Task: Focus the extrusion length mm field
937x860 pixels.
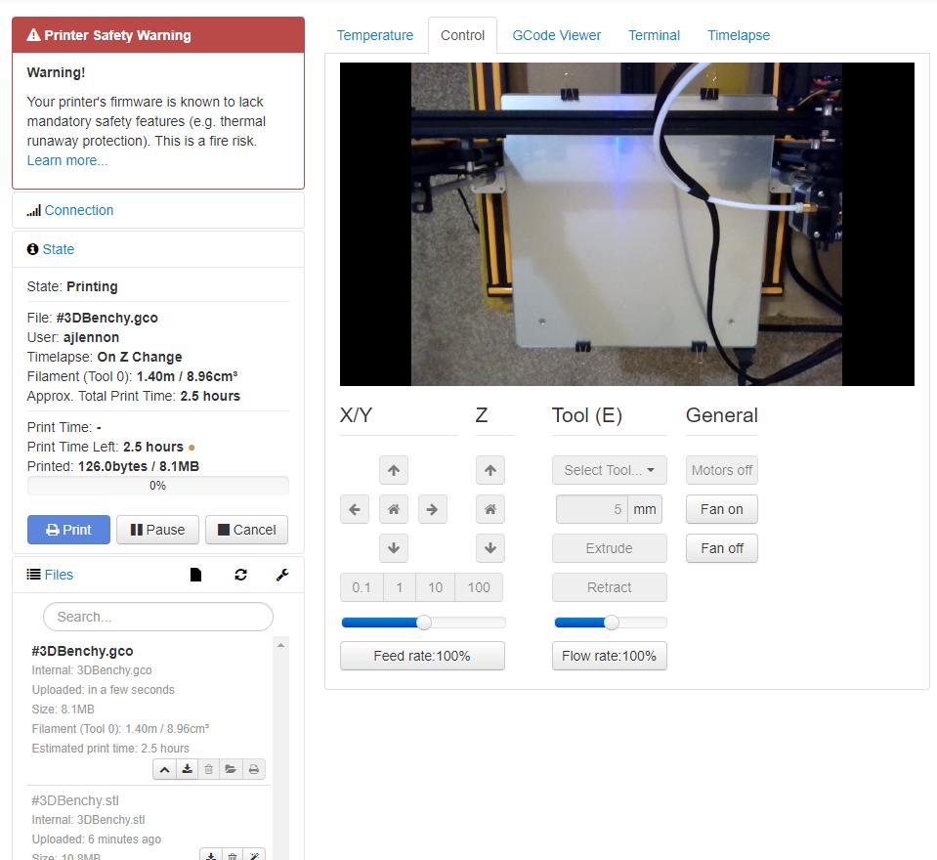Action: [591, 509]
